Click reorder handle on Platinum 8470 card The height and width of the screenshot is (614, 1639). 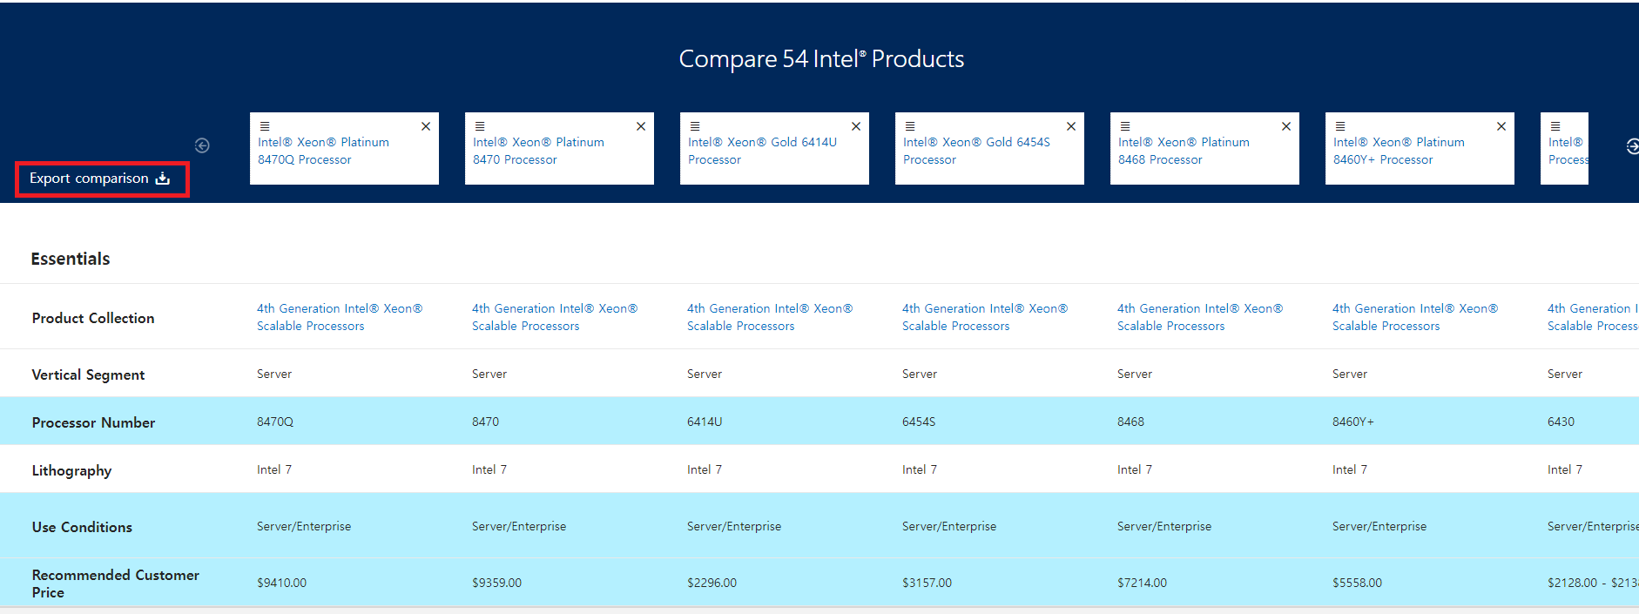coord(480,126)
